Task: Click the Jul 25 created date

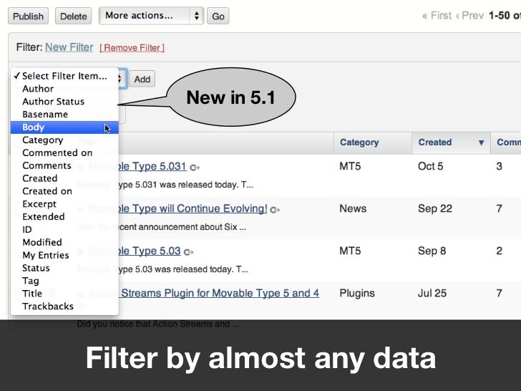Action: pyautogui.click(x=432, y=293)
